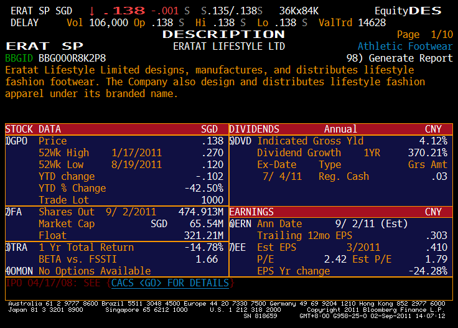
Task: Click the bid/ask quote .135/.138
Action: 232,11
